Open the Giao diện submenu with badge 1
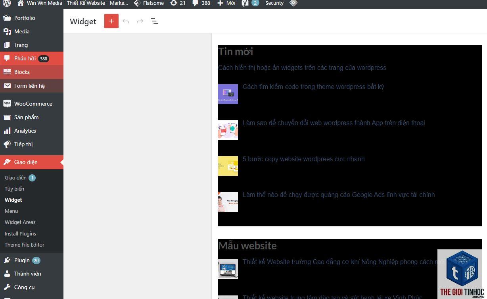 pos(20,177)
